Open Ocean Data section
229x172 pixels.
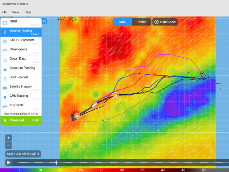pyautogui.click(x=21, y=60)
